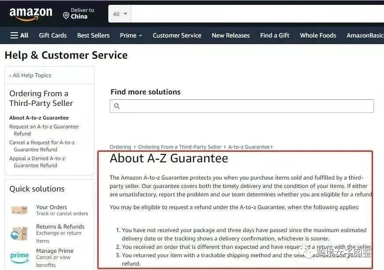Click Ordering From a Third-Party Seller breadcrumb
The width and height of the screenshot is (384, 270).
[x=180, y=147]
